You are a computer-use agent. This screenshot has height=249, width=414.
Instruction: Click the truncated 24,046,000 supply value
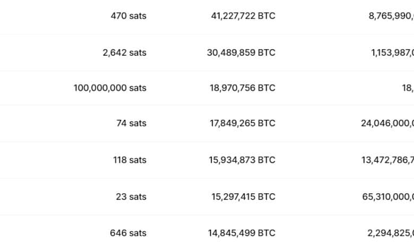(x=387, y=123)
